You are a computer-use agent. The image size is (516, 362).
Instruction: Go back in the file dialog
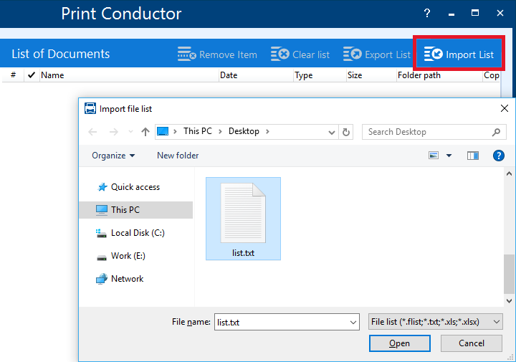(x=92, y=132)
